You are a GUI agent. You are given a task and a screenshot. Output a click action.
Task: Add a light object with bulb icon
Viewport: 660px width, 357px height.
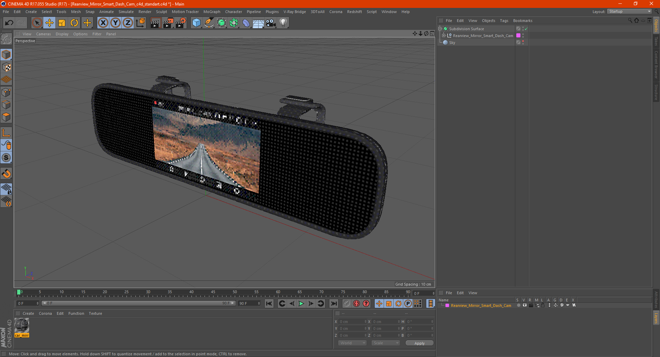coord(283,23)
